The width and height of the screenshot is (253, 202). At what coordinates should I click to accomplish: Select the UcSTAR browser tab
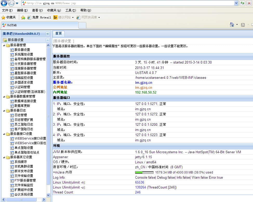pos(40,25)
